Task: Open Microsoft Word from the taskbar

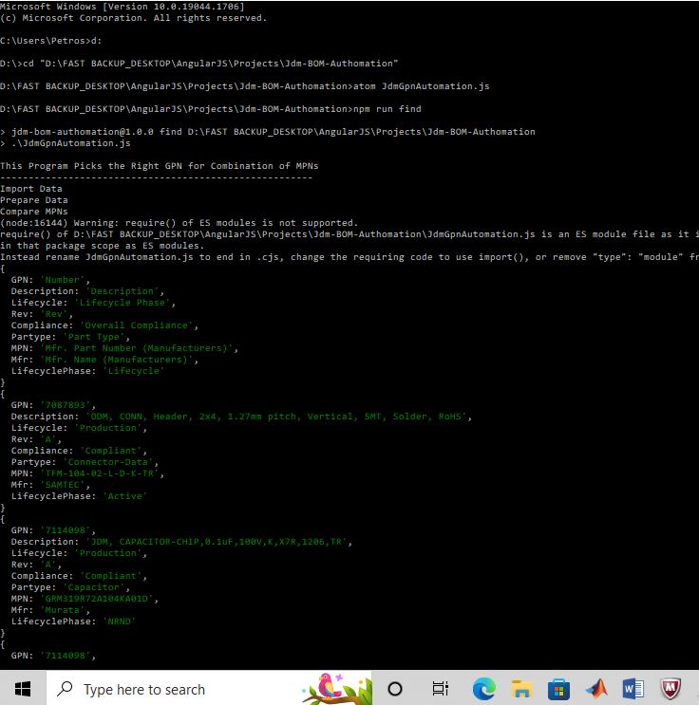Action: click(x=633, y=688)
